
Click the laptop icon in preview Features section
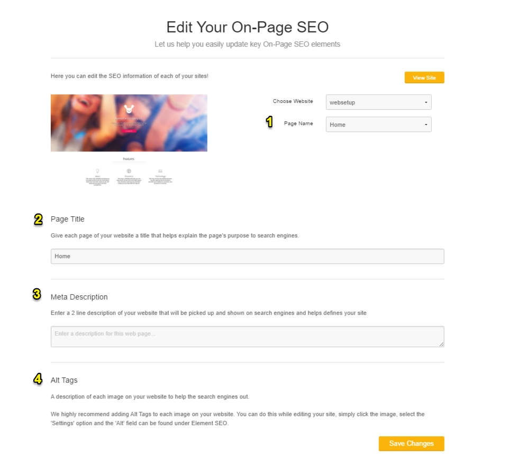point(160,171)
